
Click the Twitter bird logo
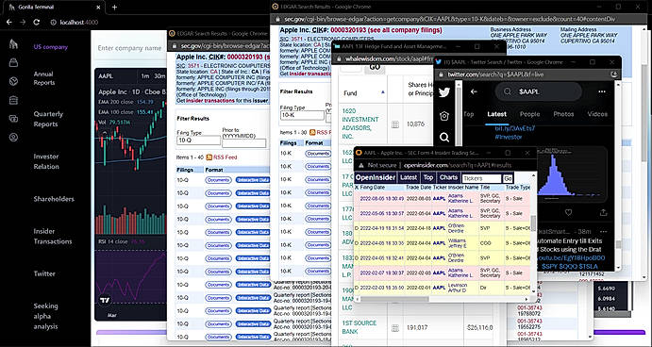[x=444, y=92]
